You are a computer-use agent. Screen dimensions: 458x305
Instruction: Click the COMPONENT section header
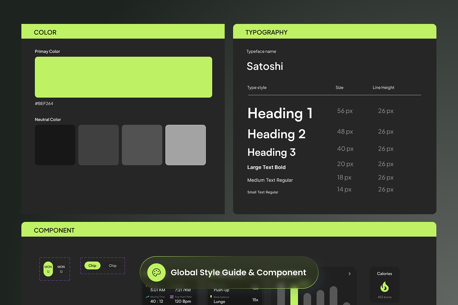(x=229, y=230)
